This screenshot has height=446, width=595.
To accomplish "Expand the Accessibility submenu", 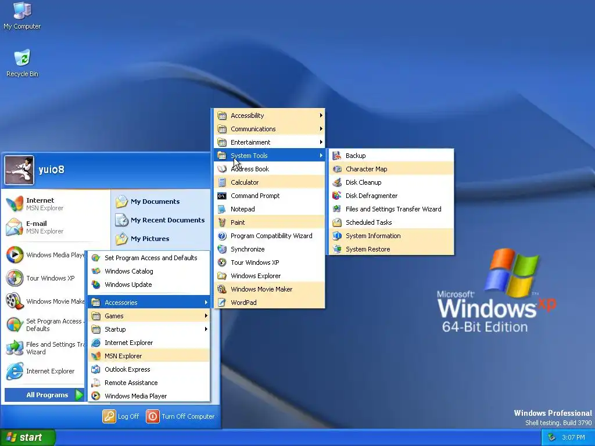I will [270, 116].
